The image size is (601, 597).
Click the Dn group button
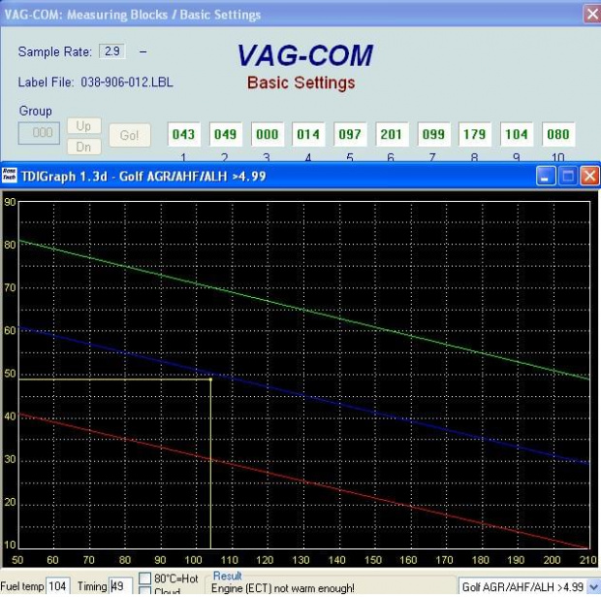click(84, 147)
